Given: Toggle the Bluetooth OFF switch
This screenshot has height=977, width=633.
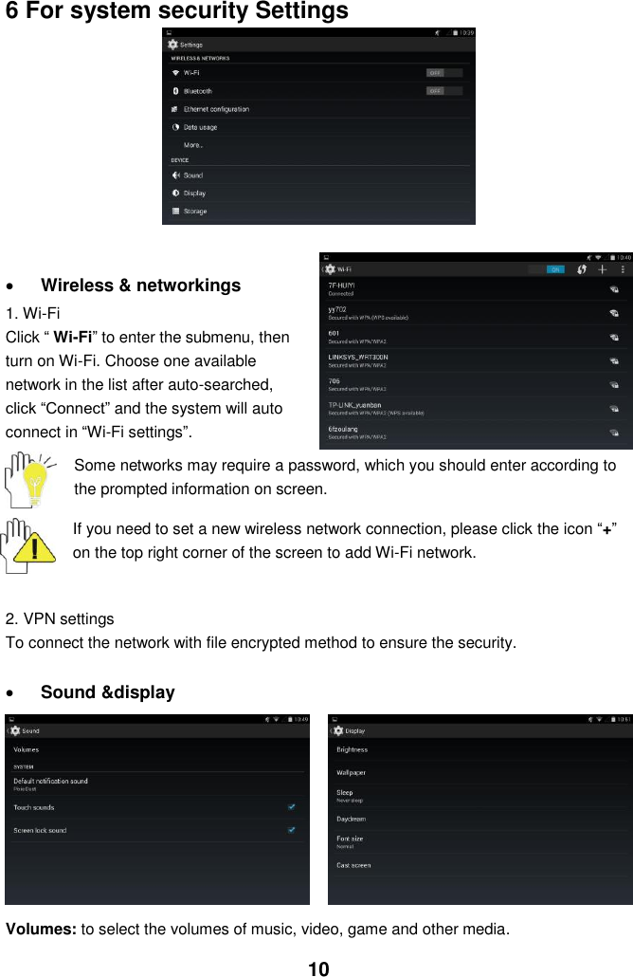Looking at the screenshot, I should (x=443, y=91).
